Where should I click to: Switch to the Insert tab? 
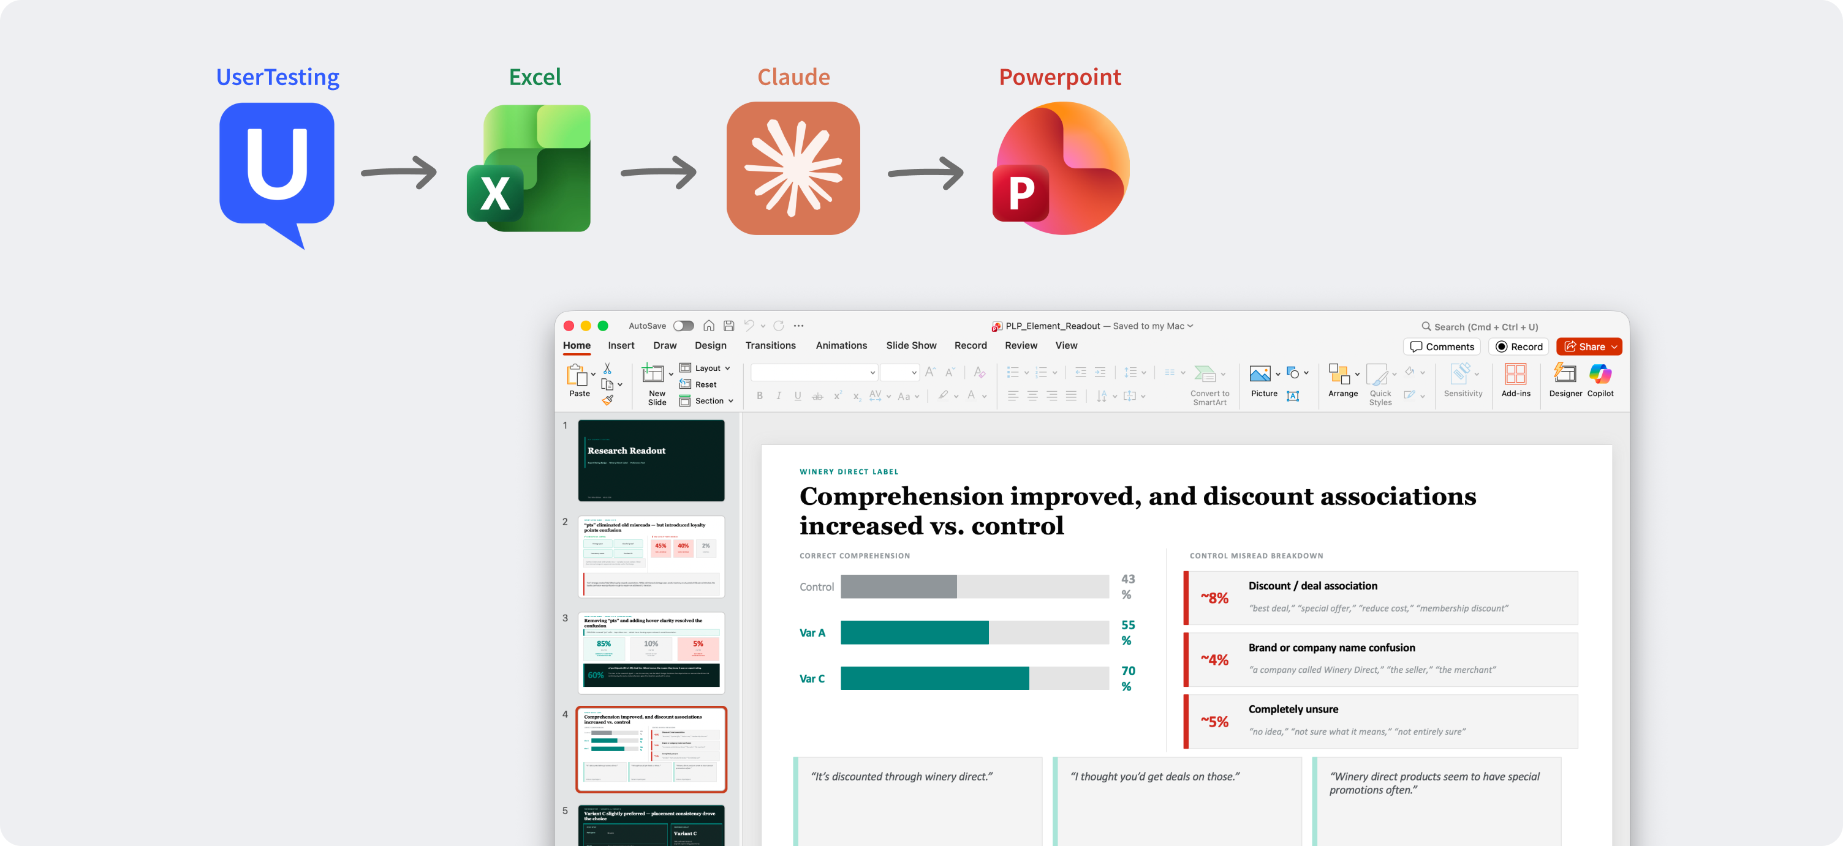click(621, 345)
